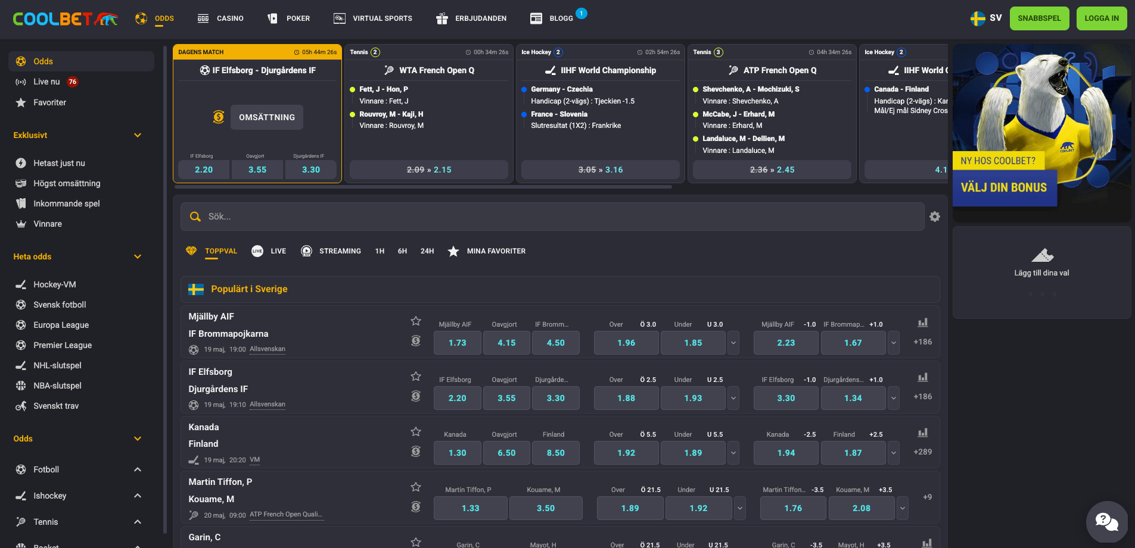The image size is (1135, 548).
Task: Favorite the Garin, C match star
Action: point(416,542)
